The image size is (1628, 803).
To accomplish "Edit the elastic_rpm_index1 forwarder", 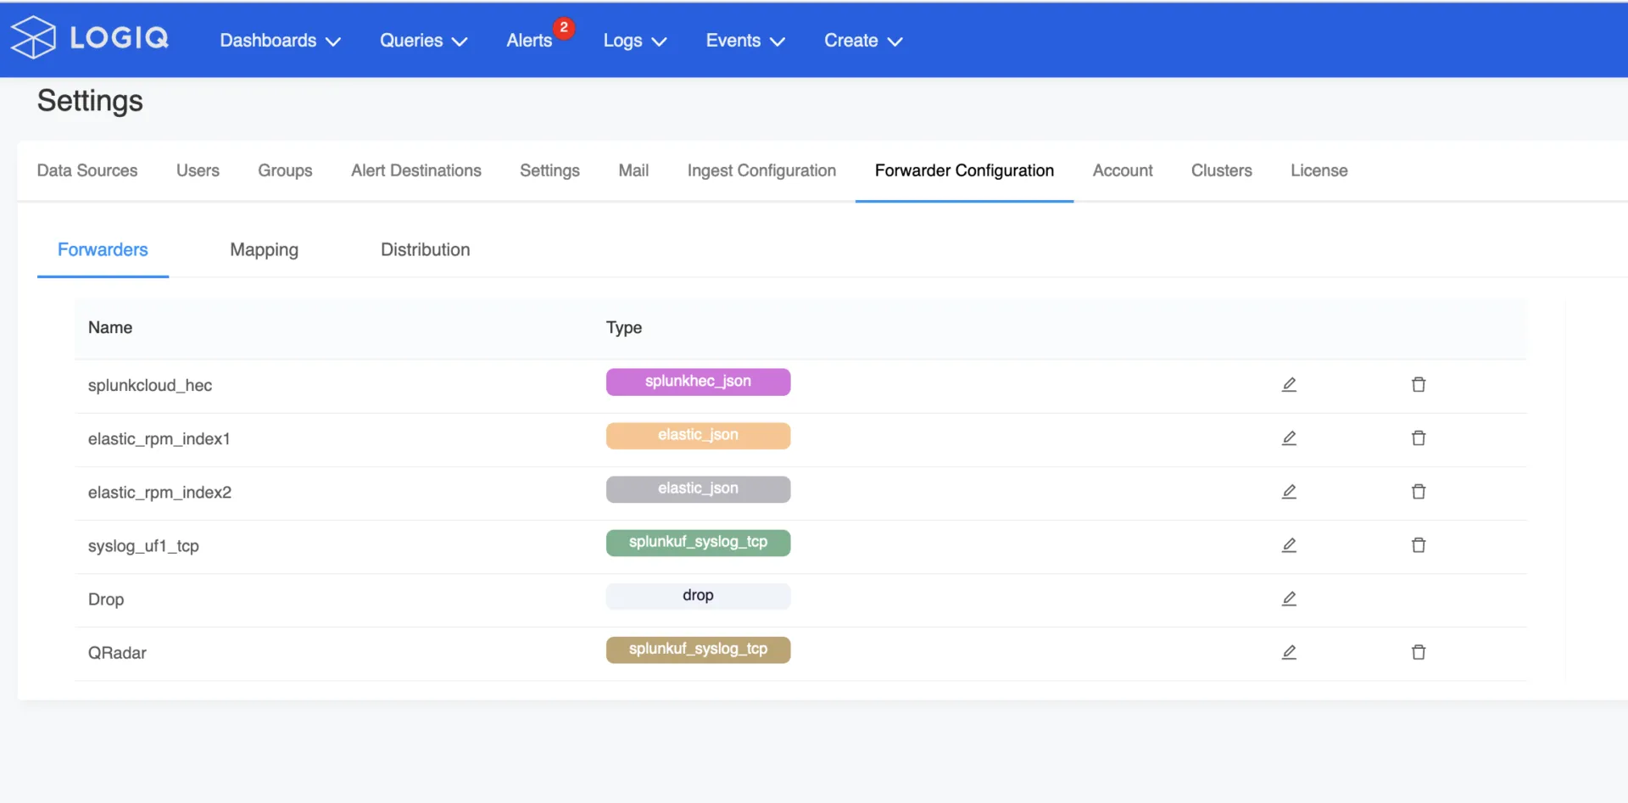I will pyautogui.click(x=1289, y=438).
